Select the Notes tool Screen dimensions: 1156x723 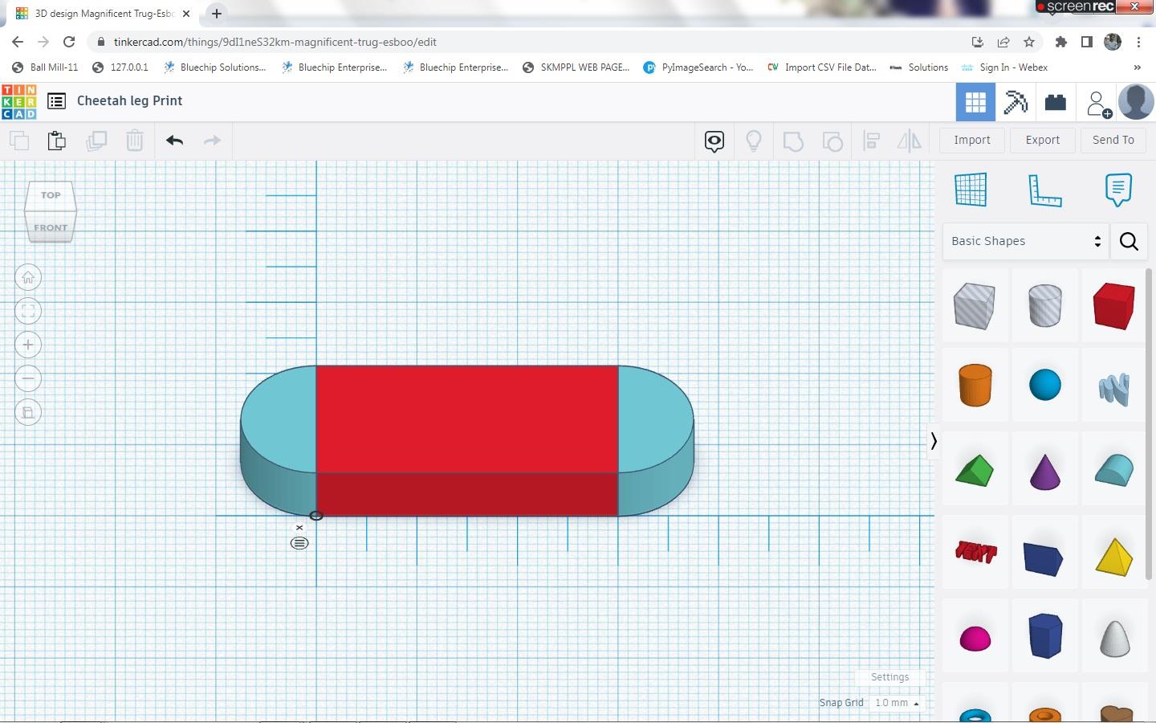pyautogui.click(x=1118, y=190)
